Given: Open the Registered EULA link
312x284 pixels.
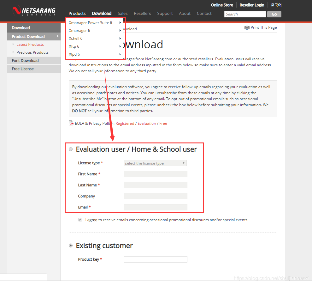Looking at the screenshot, I should 125,124.
